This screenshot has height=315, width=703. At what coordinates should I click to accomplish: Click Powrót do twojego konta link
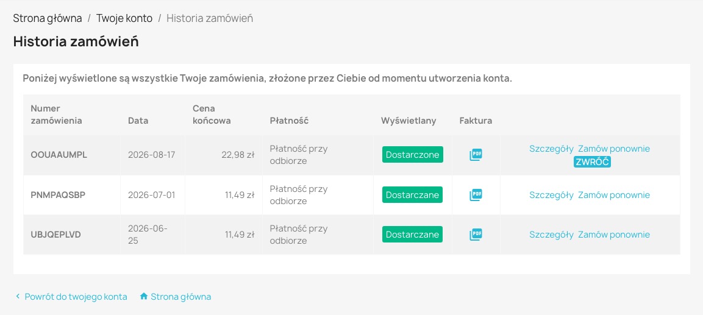(76, 297)
